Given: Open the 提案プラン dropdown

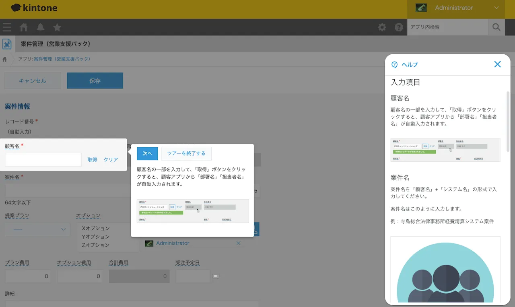Looking at the screenshot, I should click(x=38, y=229).
